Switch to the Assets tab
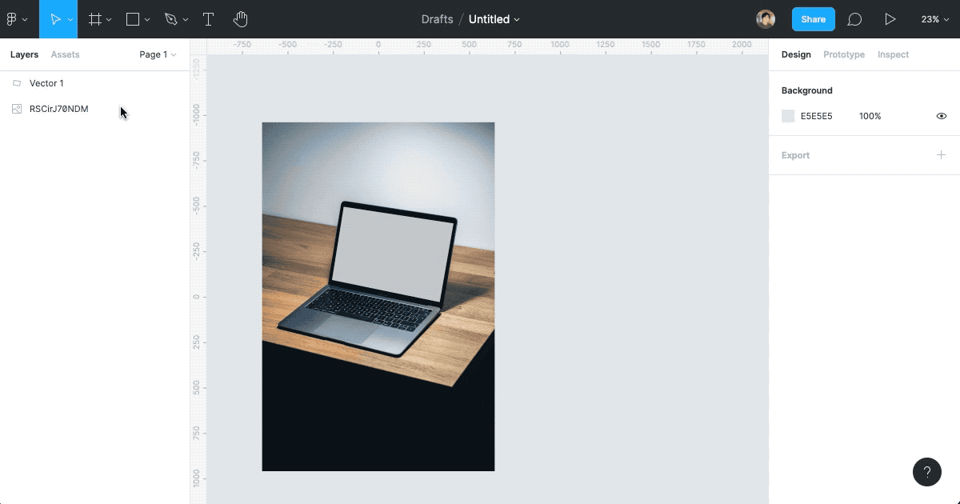Viewport: 960px width, 504px height. (x=65, y=54)
